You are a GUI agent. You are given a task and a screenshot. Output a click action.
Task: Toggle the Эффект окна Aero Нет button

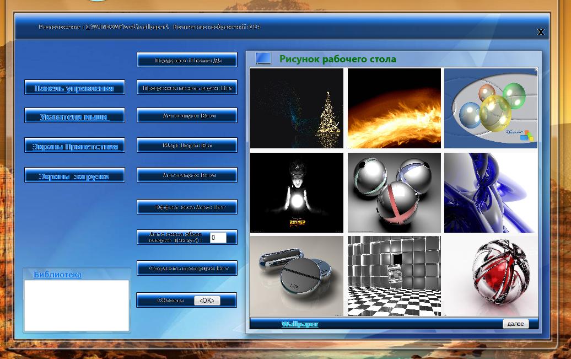coord(187,207)
